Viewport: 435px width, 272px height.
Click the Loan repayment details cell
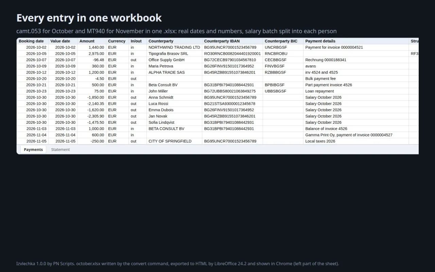(x=356, y=91)
